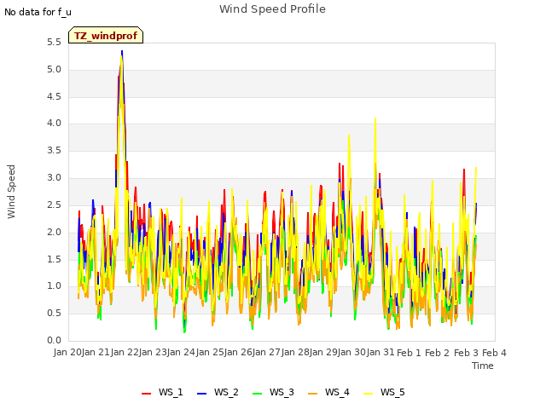Viewport: 546px width, 409px height.
Task: Click the 5.0 y-axis tick label
Action: point(54,70)
